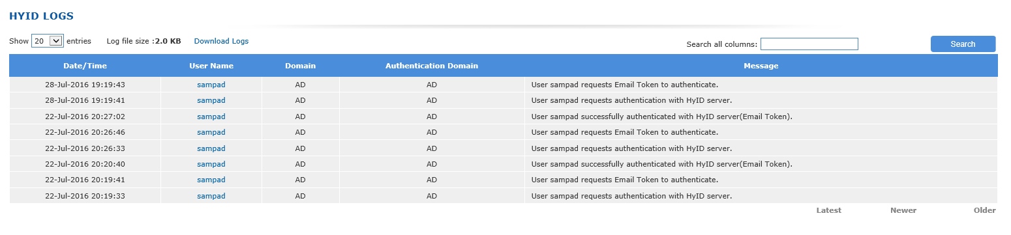The height and width of the screenshot is (235, 1011).
Task: Click authentication request message at 20:19:33
Action: point(631,196)
